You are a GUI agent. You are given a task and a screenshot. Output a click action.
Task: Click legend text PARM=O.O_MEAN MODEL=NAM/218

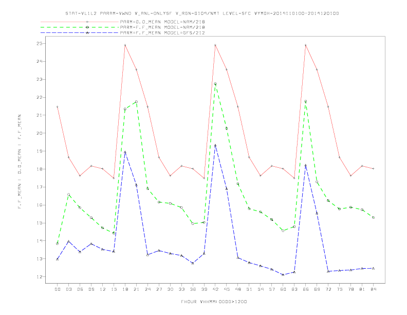click(x=162, y=22)
